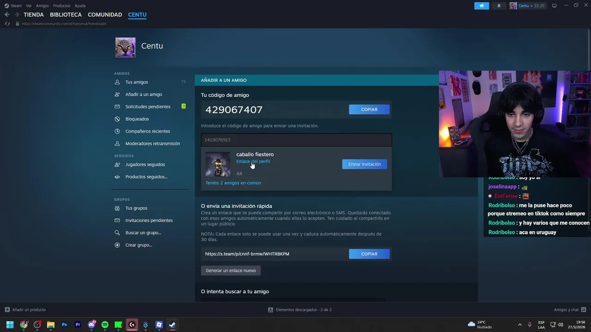Switch to the COMUNIDAD tab
Viewport: 591px width, 332px height.
click(105, 15)
